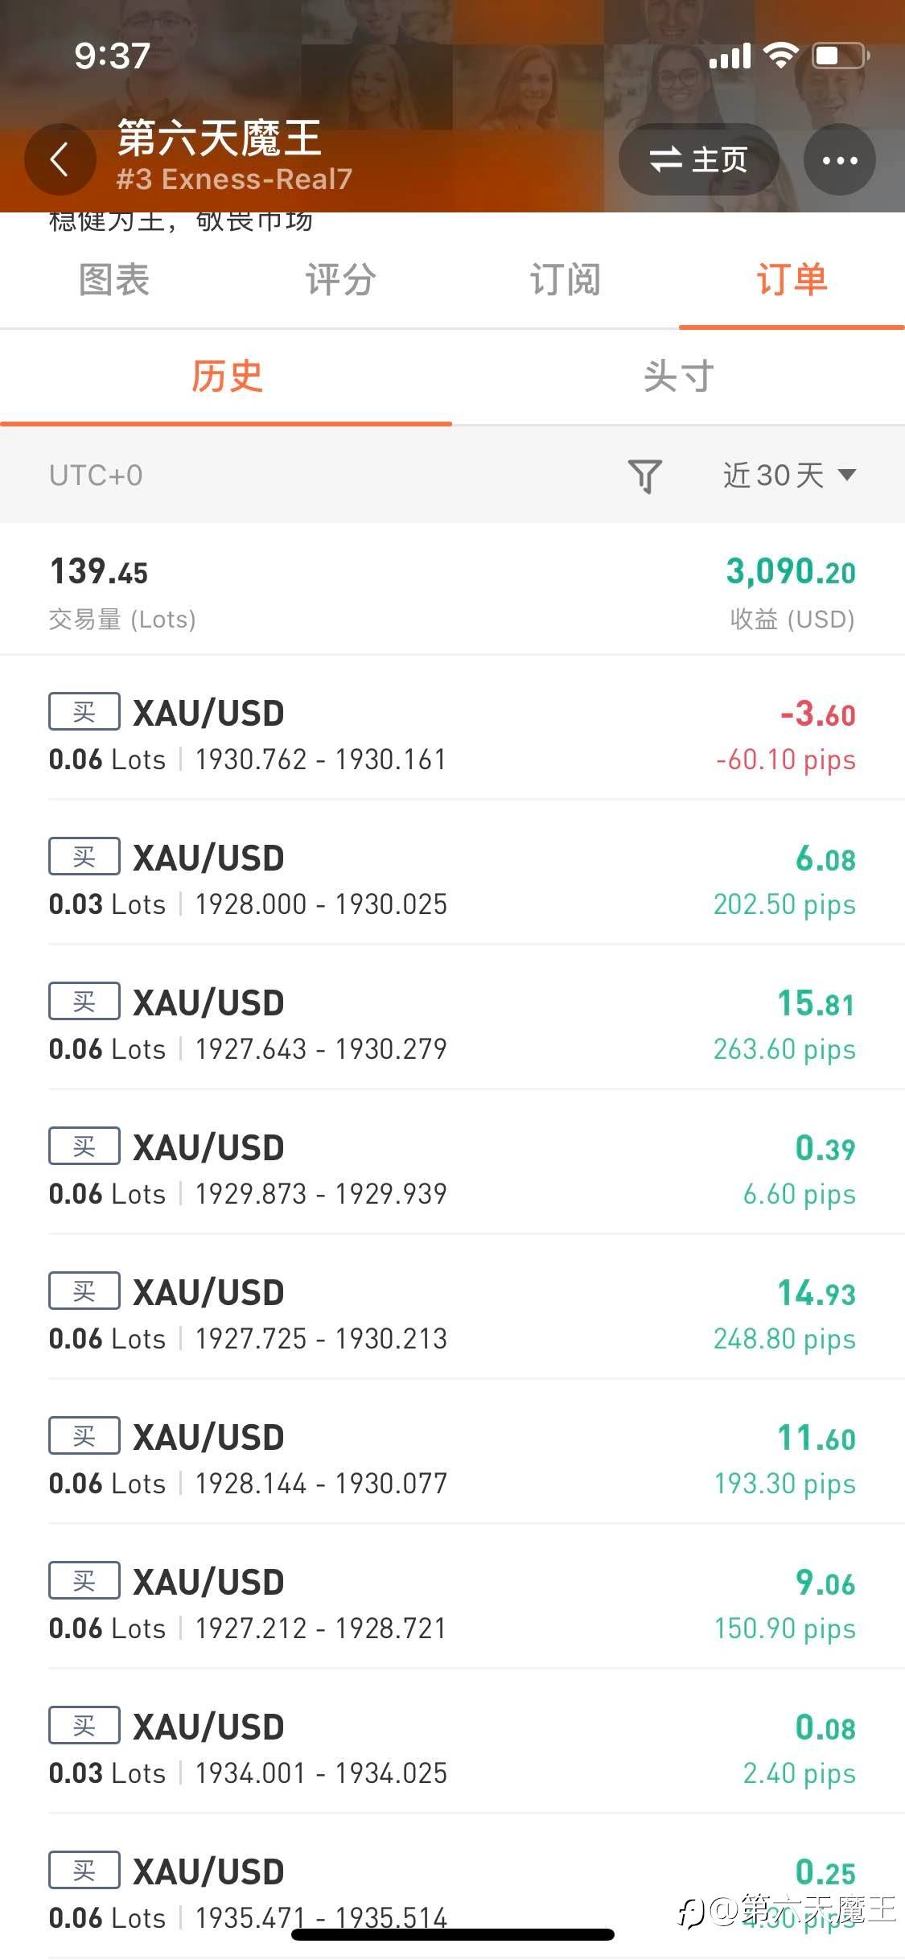Open the 订阅 tab

tap(566, 279)
